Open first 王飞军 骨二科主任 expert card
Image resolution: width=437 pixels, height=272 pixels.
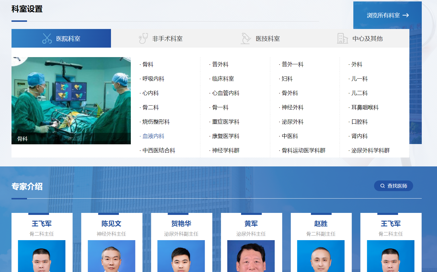42,242
